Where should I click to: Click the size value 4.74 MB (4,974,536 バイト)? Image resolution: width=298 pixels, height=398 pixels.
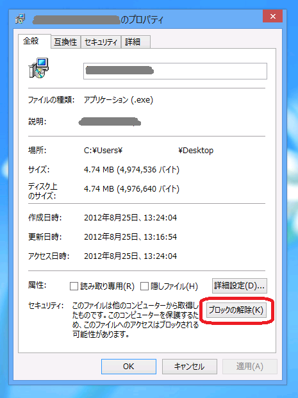pyautogui.click(x=131, y=170)
